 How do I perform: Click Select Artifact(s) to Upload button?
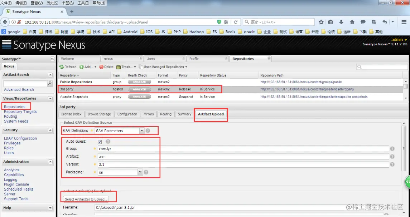click(86, 199)
